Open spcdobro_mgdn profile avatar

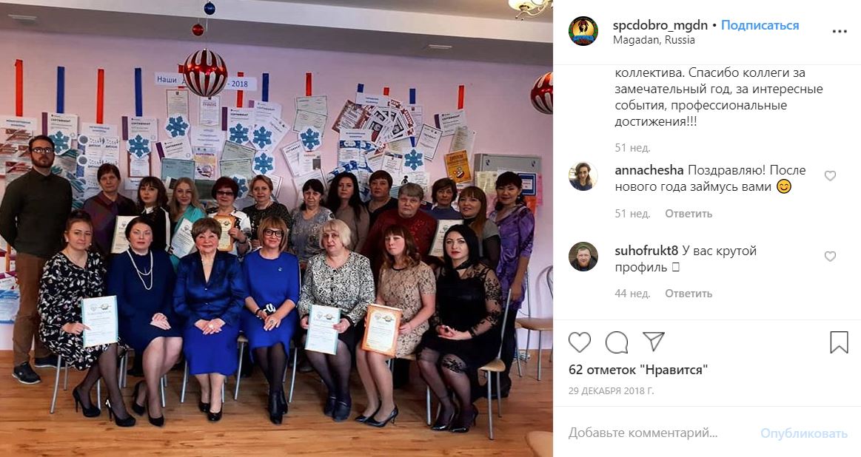[x=583, y=31]
